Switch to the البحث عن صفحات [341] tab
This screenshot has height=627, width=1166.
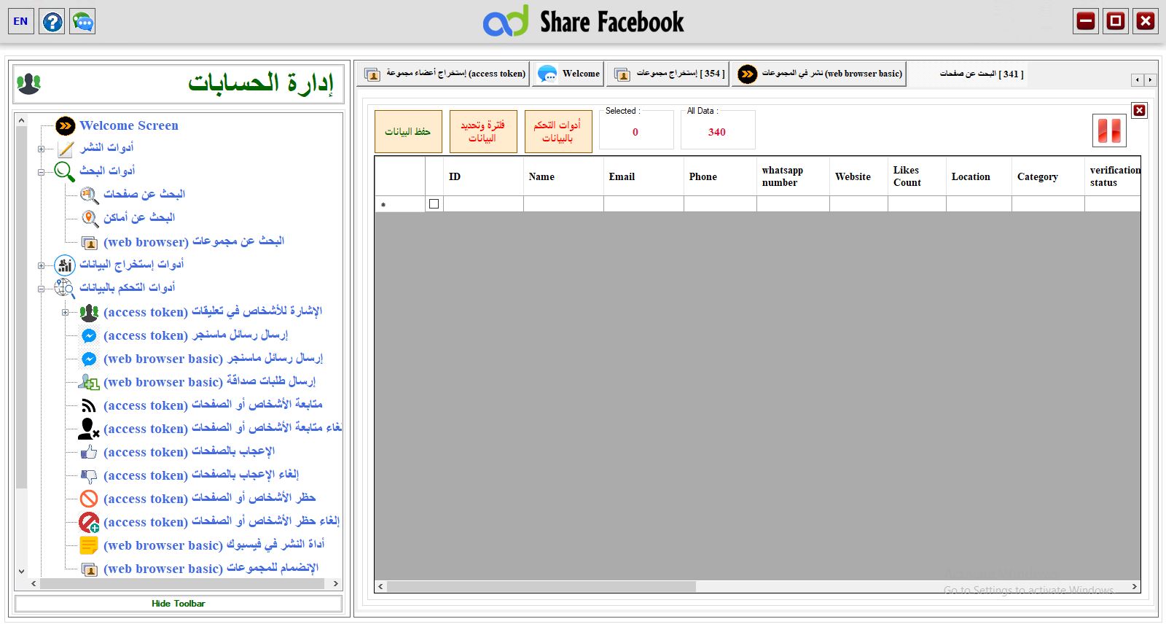coord(969,74)
